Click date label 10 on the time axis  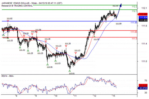[56, 96]
